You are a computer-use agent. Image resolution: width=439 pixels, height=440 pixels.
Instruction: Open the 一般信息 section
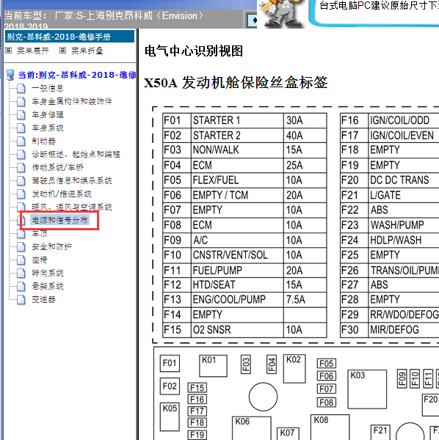pos(48,89)
